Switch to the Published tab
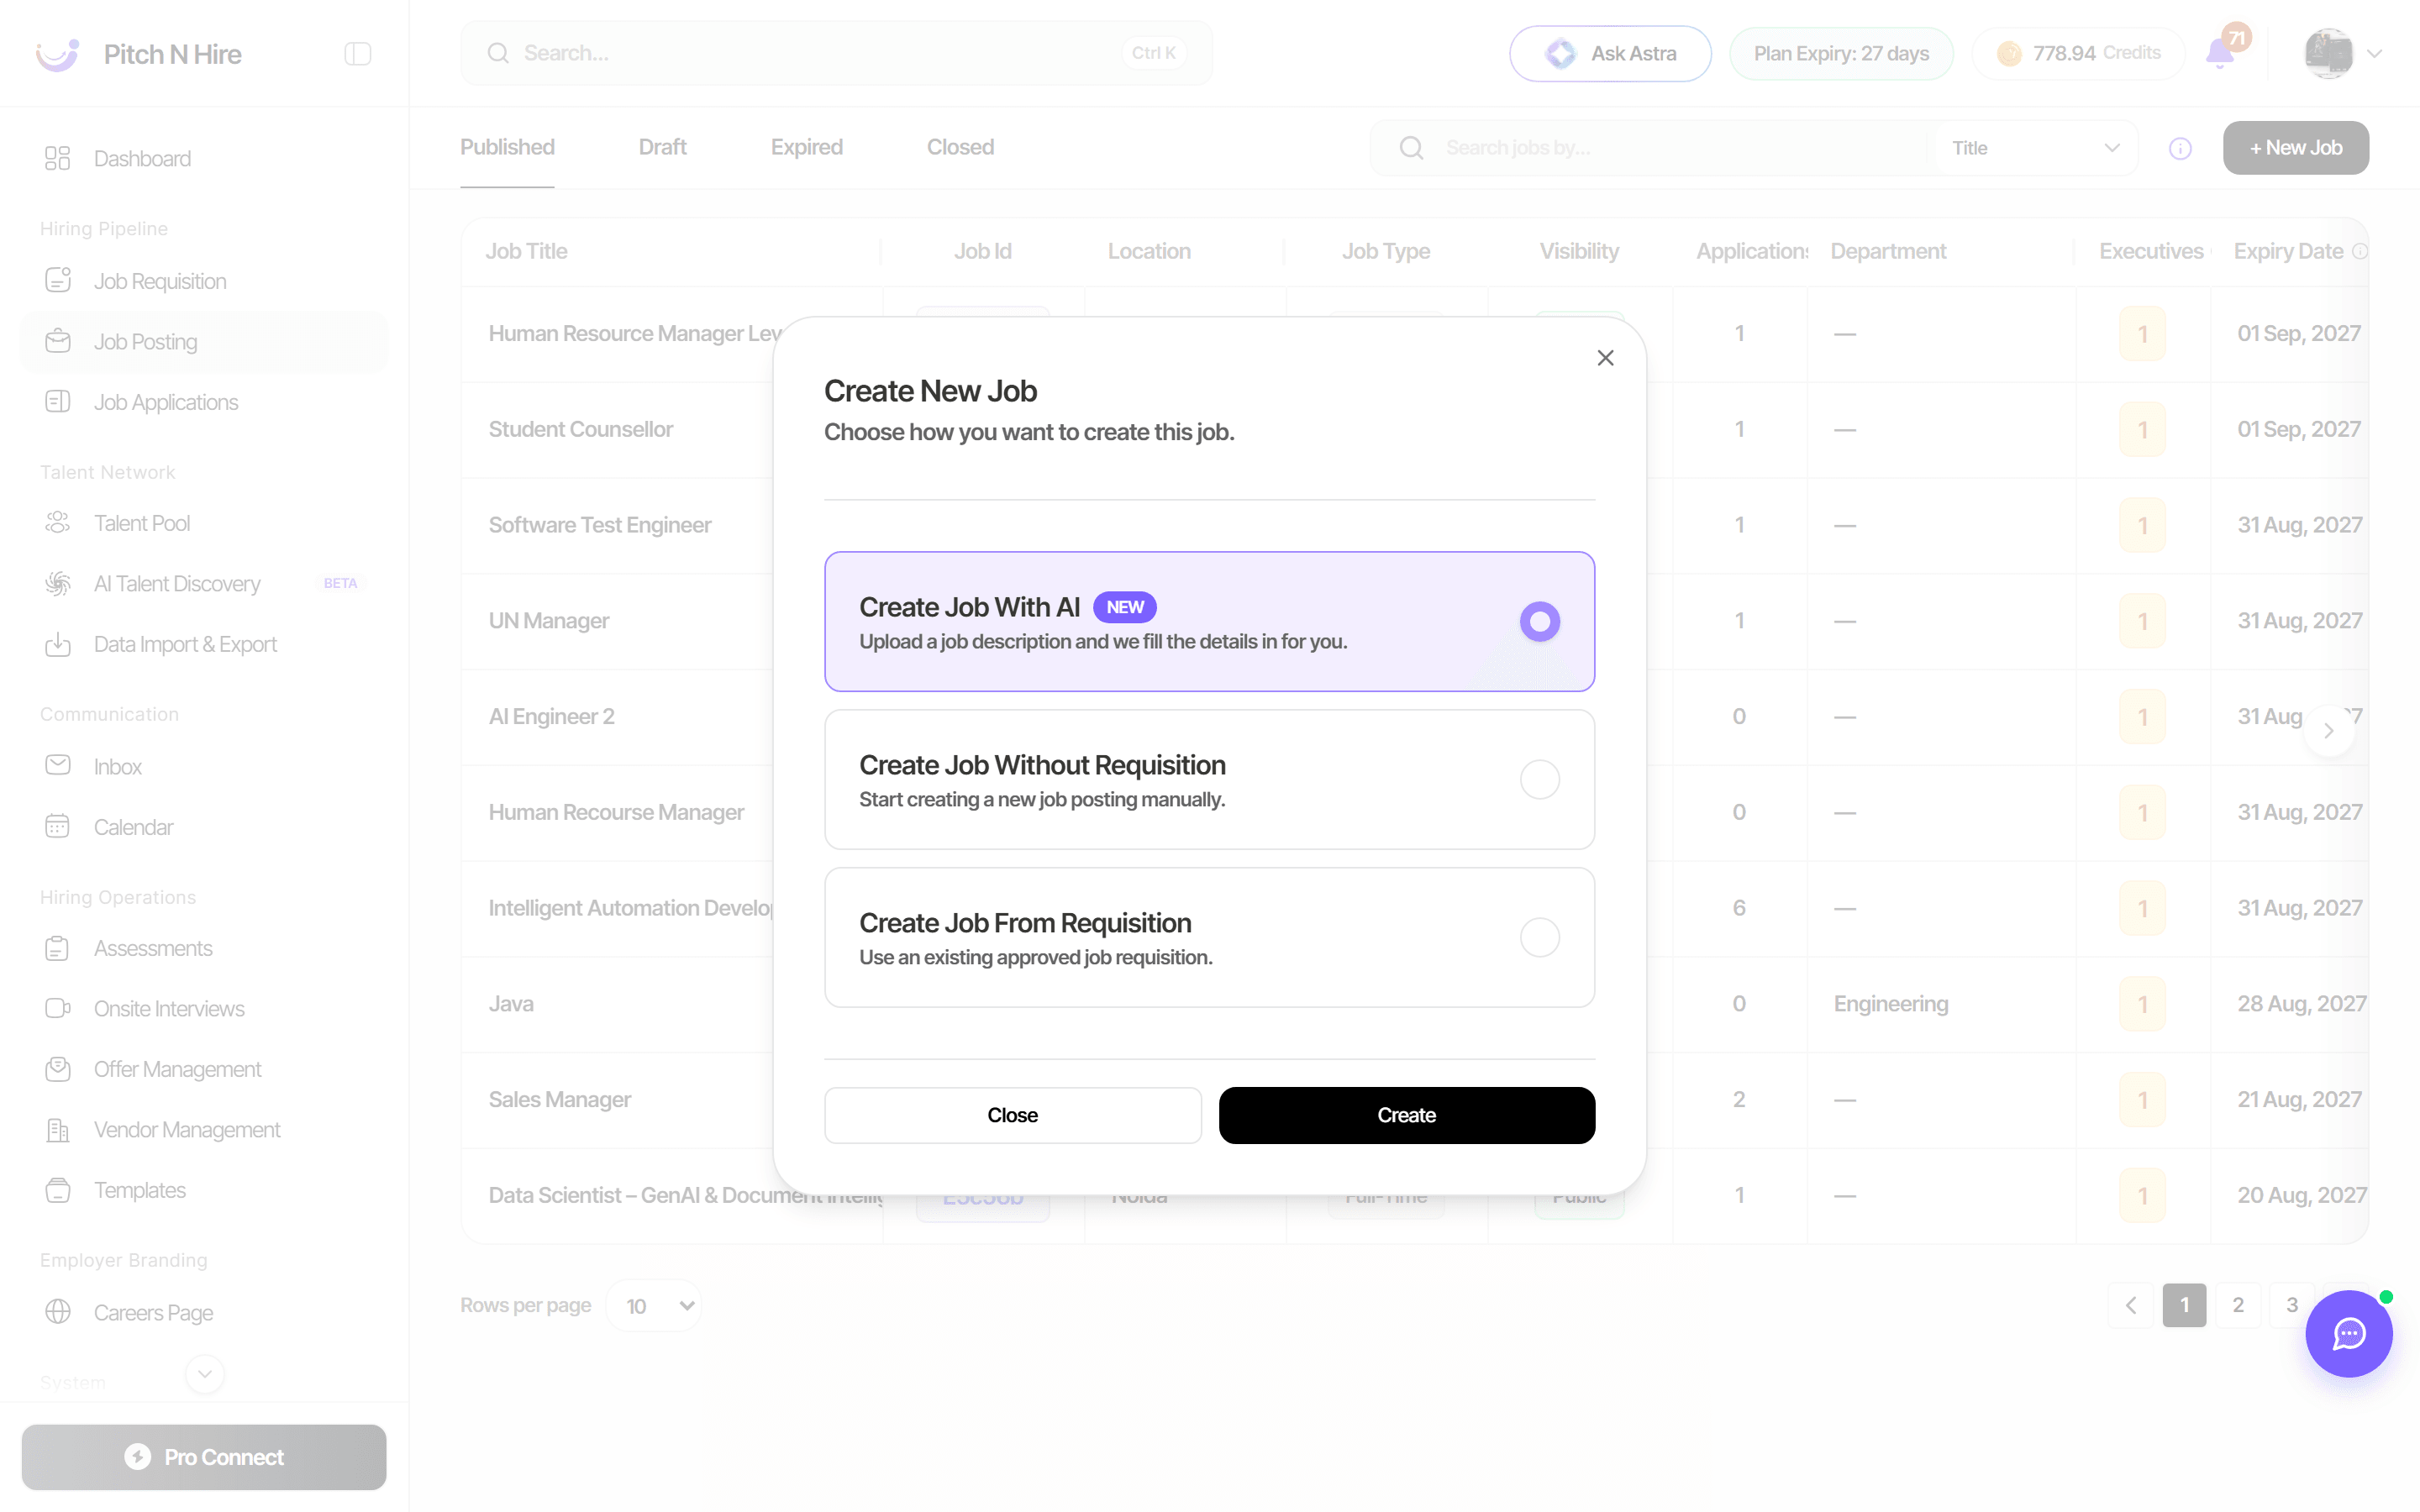2420x1512 pixels. pyautogui.click(x=507, y=148)
